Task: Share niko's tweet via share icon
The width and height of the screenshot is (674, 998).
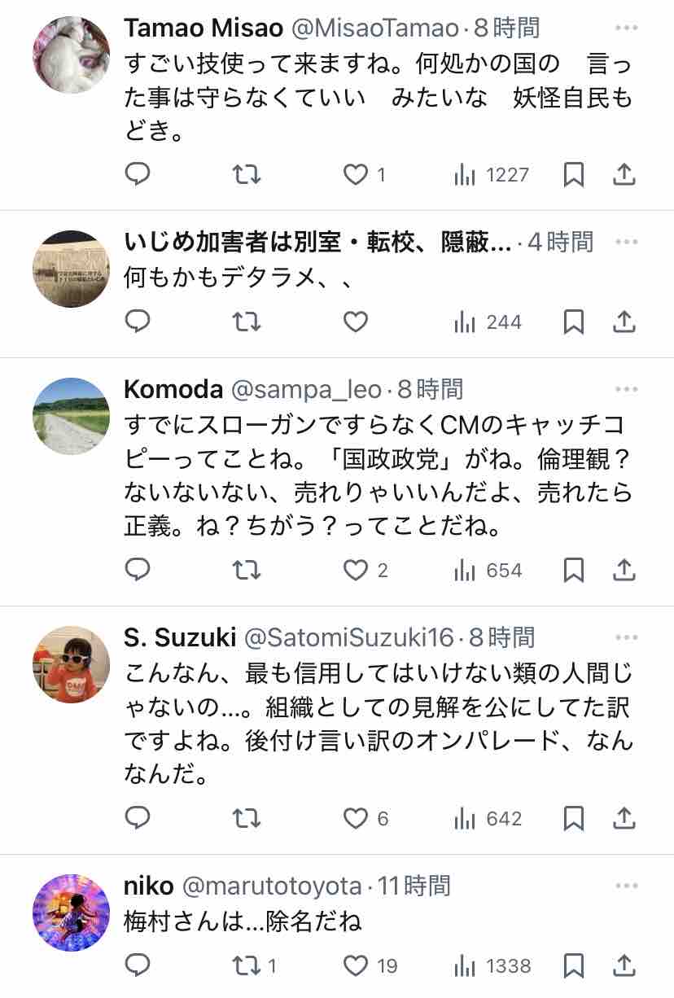Action: click(x=624, y=965)
